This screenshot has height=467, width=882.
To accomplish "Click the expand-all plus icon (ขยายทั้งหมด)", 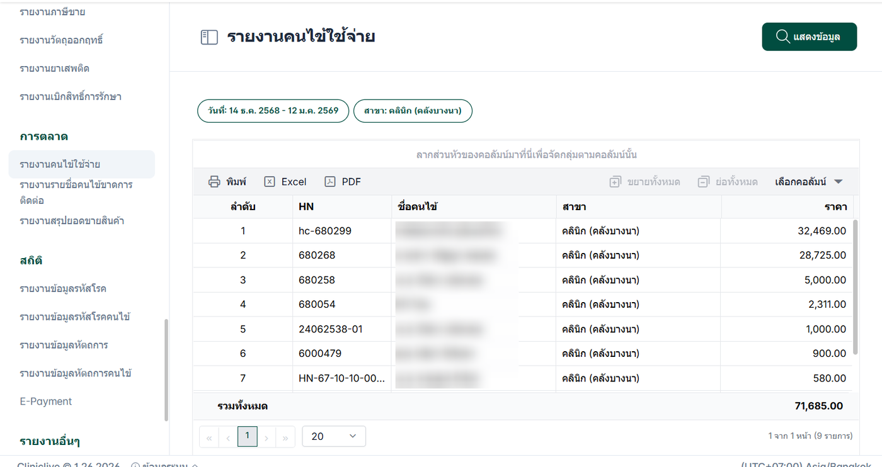I will click(615, 182).
